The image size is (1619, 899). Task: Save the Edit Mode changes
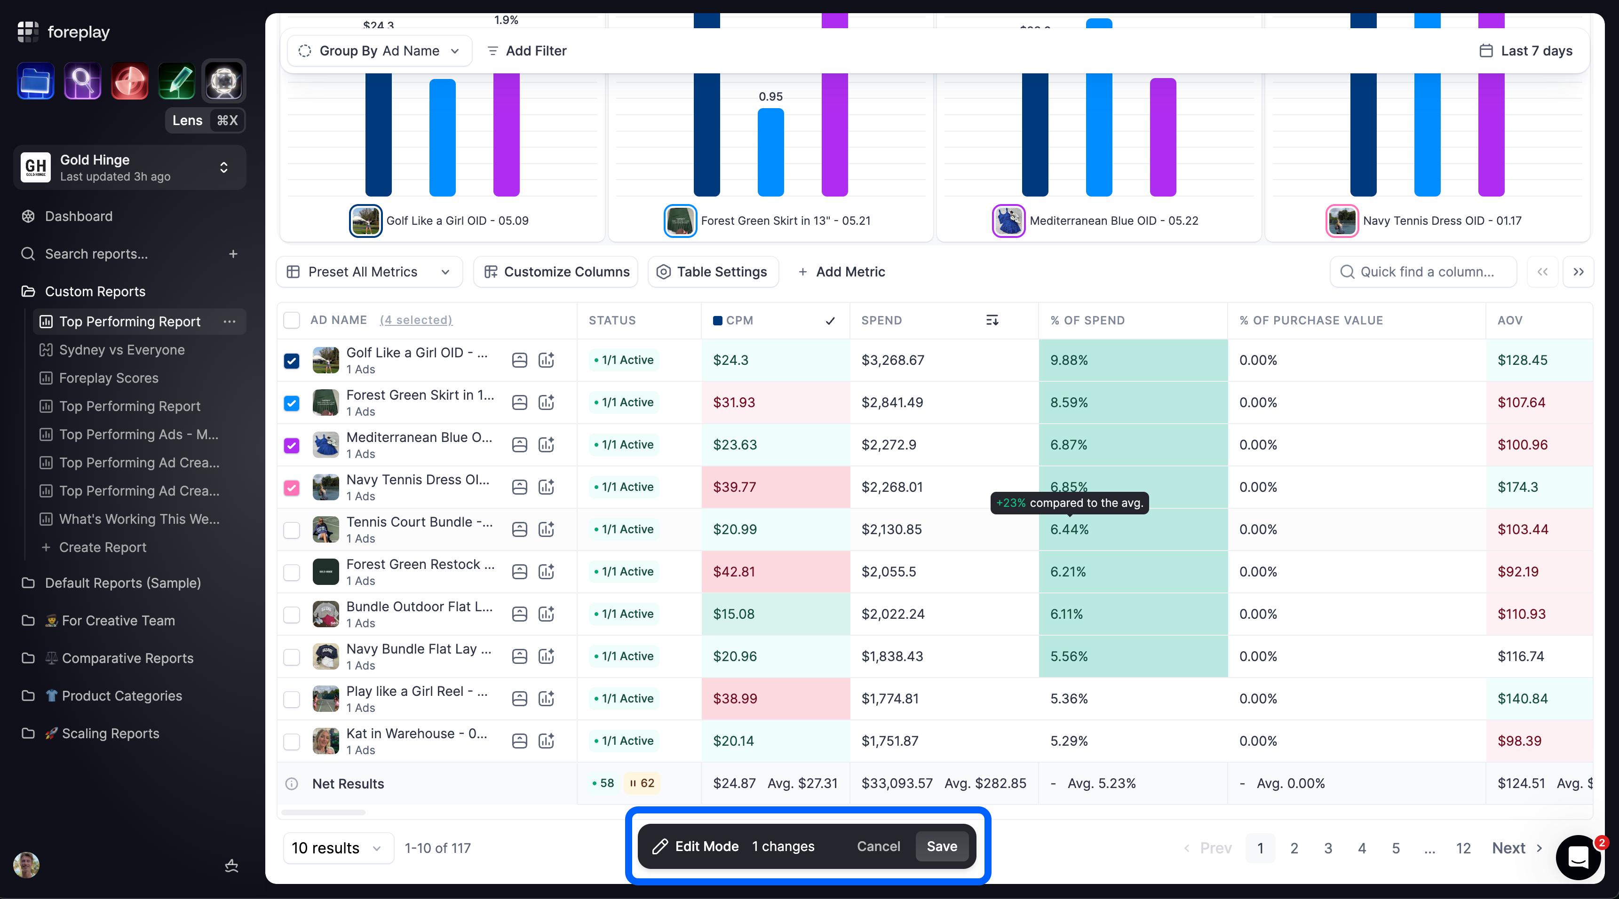(942, 846)
